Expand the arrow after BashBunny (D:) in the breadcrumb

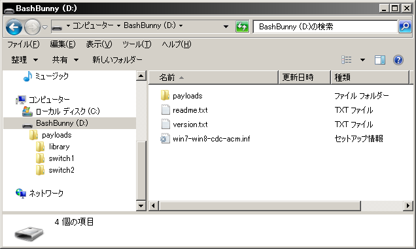pos(181,25)
